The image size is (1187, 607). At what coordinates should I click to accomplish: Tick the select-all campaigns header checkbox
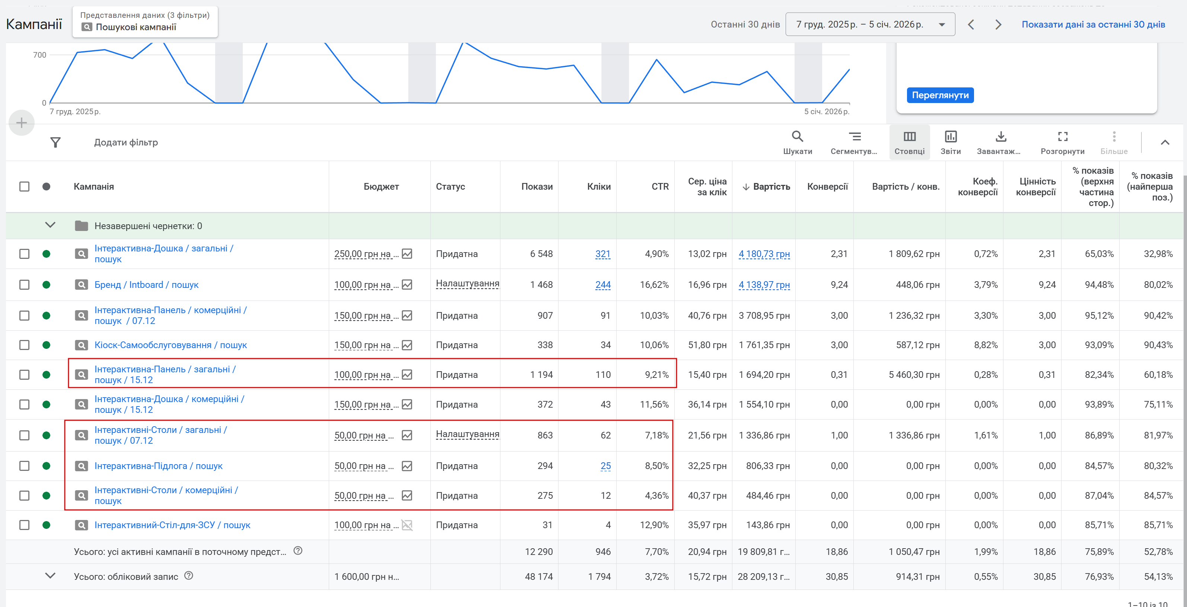(x=25, y=186)
